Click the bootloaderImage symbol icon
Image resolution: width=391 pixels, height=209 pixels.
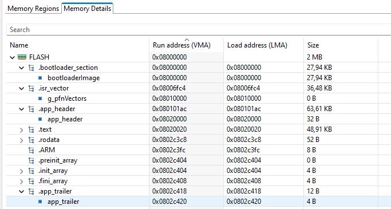click(40, 78)
